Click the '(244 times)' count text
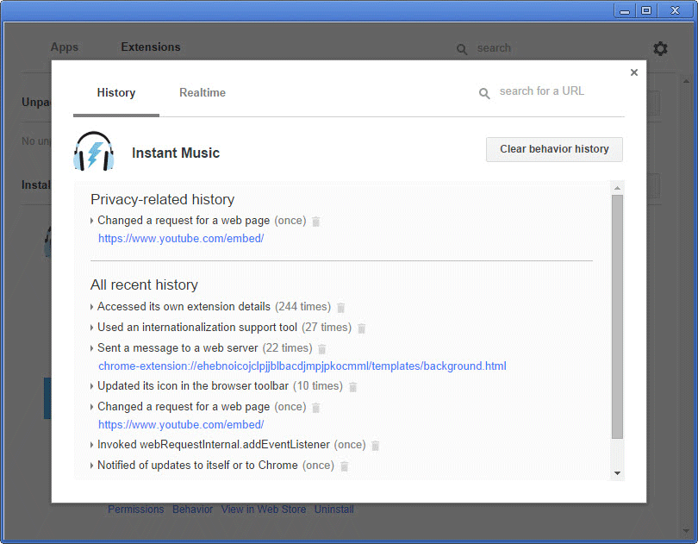The height and width of the screenshot is (544, 698). coord(303,307)
